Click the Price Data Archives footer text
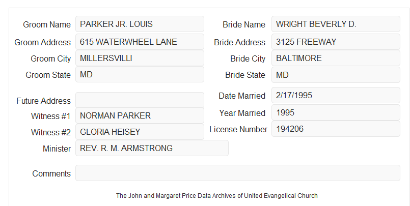The image size is (410, 206). pos(217,195)
